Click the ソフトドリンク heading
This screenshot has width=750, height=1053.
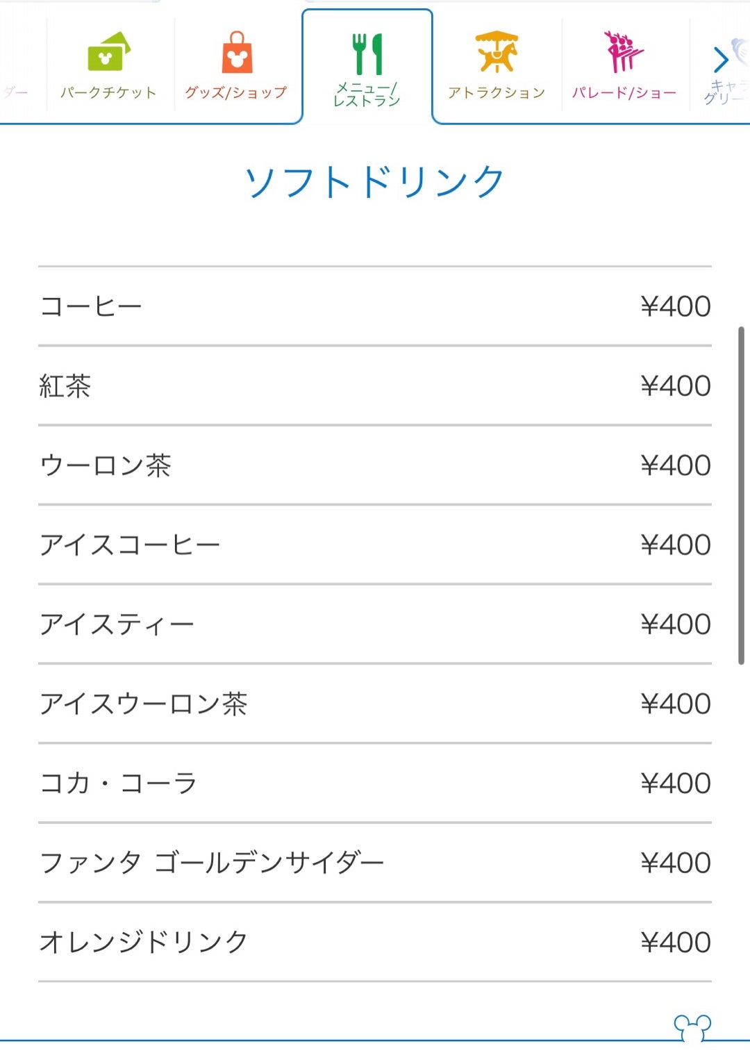[374, 182]
